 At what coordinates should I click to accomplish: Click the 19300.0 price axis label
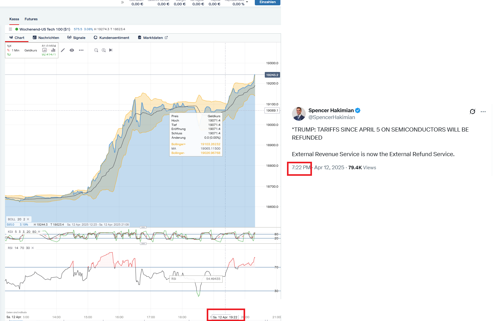272,63
